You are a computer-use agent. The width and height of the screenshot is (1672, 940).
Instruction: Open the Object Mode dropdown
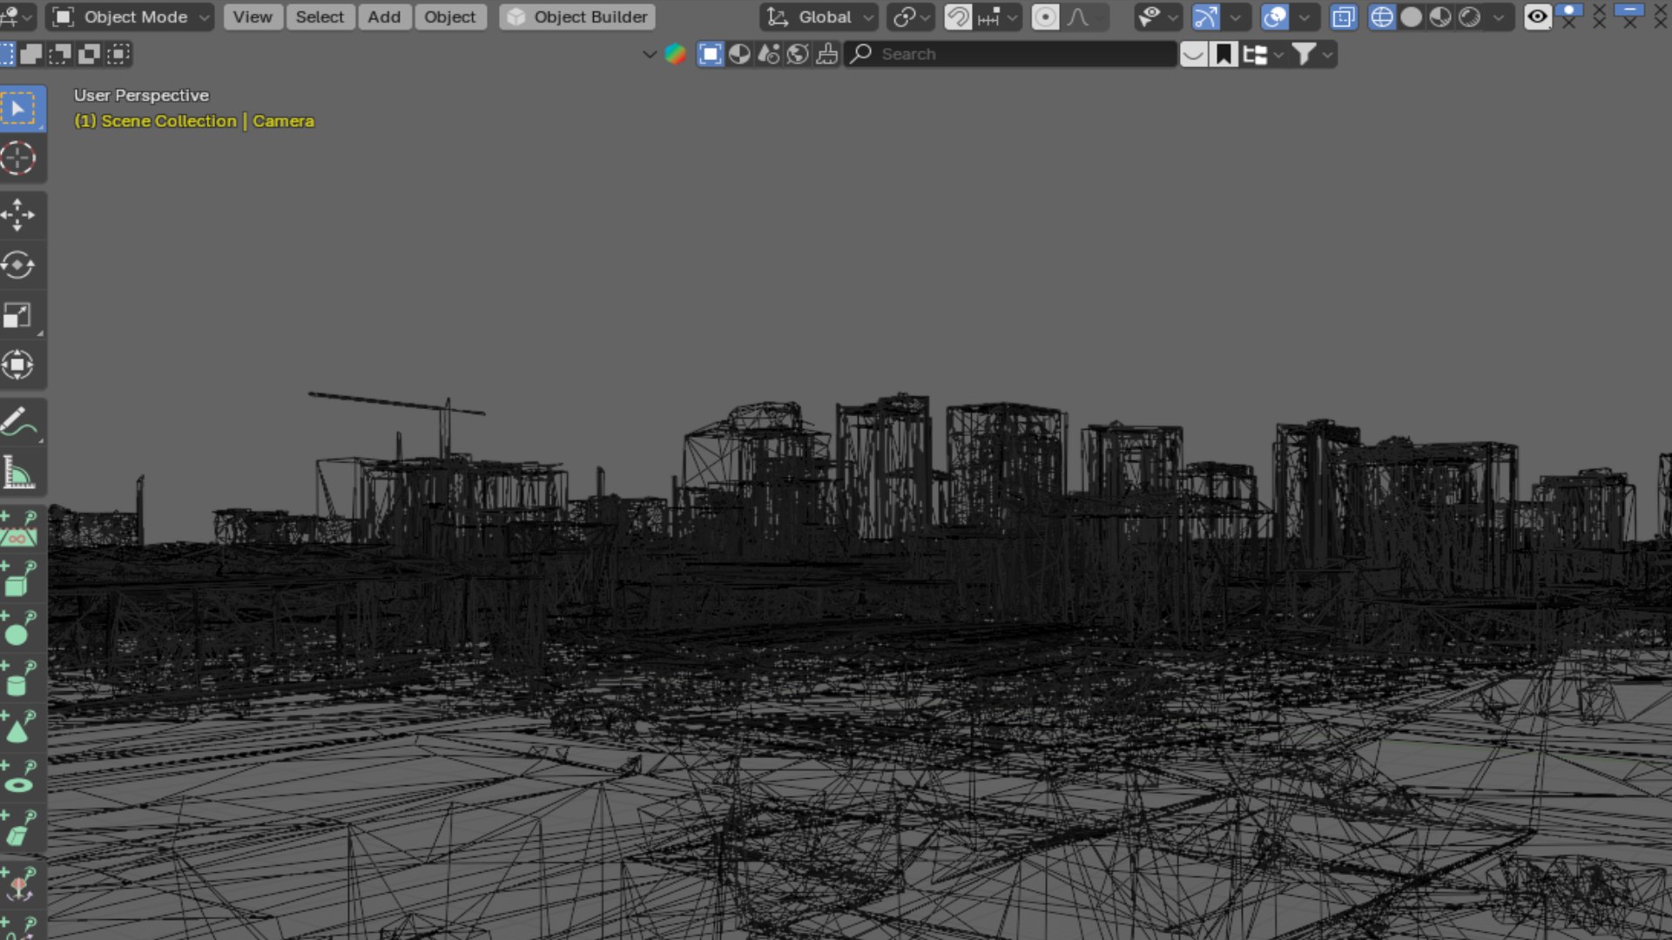click(130, 17)
